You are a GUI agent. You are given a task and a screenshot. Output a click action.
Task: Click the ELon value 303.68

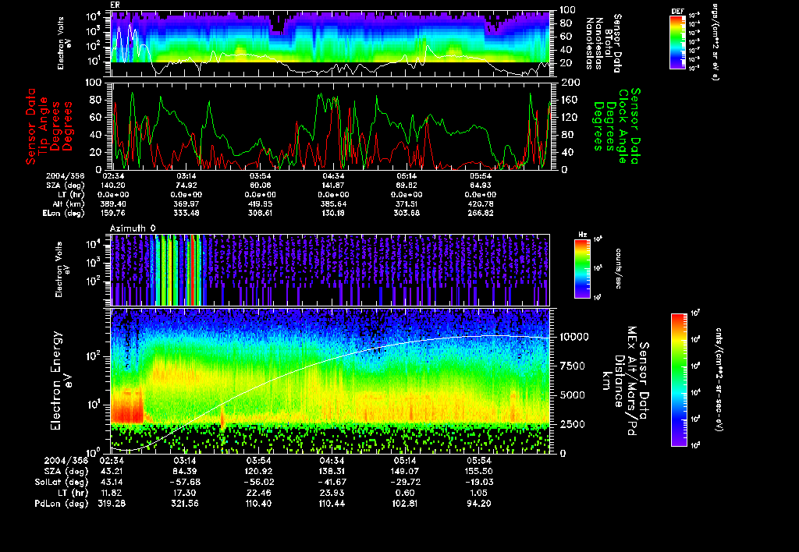[x=407, y=213]
